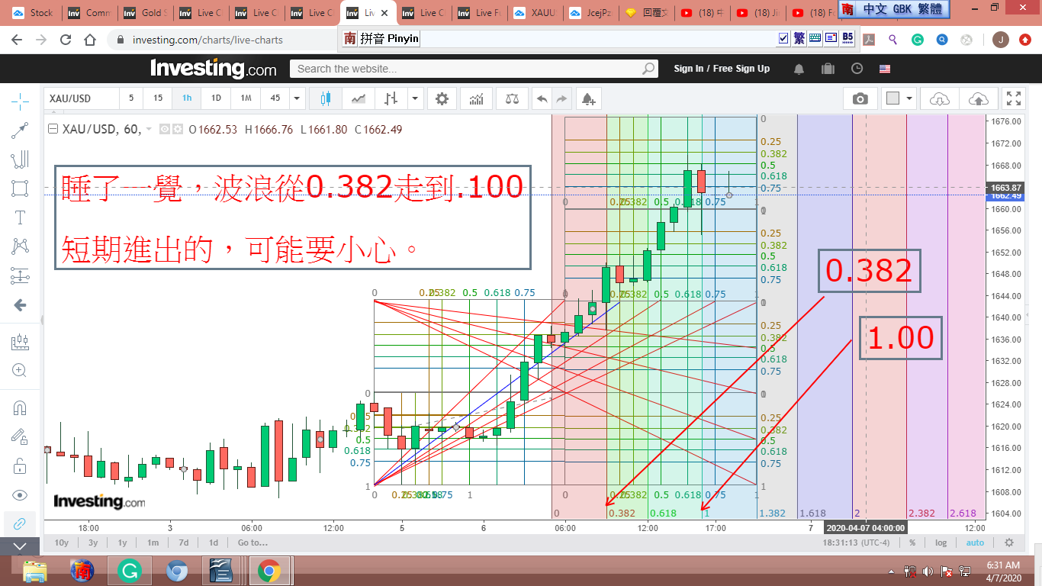Open the indicators panel from the toolbar
This screenshot has height=586, width=1042.
(x=476, y=98)
